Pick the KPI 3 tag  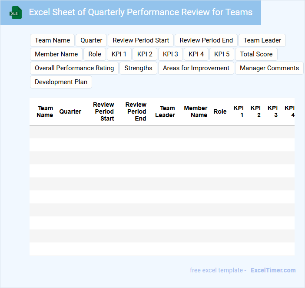[x=170, y=54]
